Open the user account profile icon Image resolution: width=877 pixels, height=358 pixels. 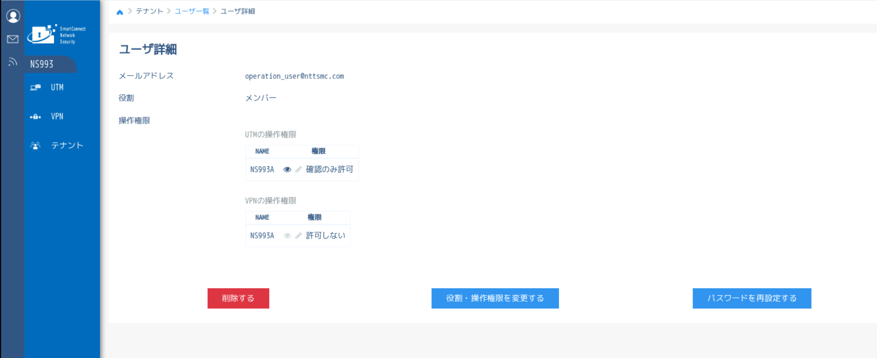(x=13, y=16)
